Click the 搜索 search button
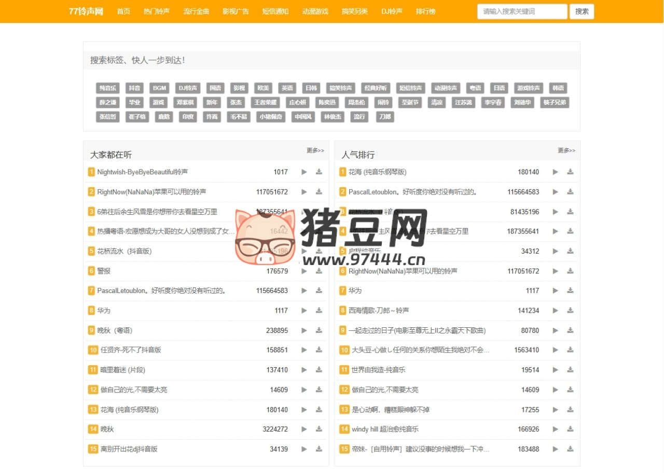Viewport: 664px width, 473px height. pyautogui.click(x=582, y=11)
